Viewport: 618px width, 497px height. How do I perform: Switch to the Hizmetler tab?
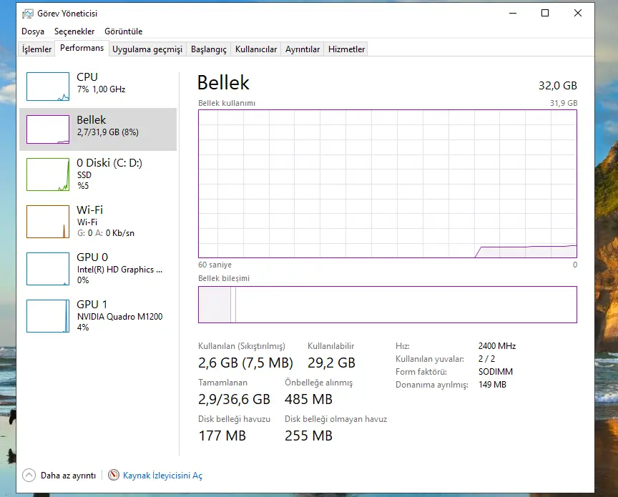click(346, 49)
